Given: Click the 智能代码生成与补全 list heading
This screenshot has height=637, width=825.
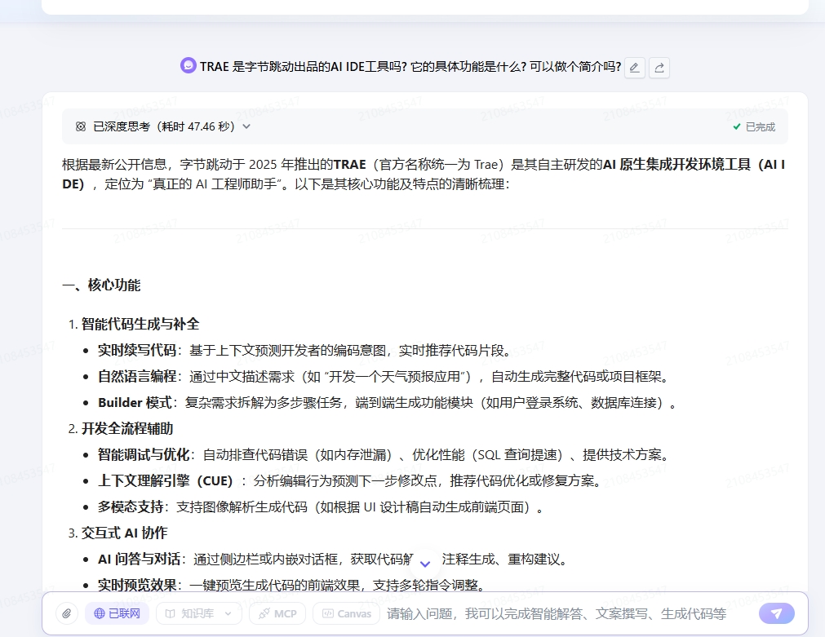Looking at the screenshot, I should (x=140, y=324).
